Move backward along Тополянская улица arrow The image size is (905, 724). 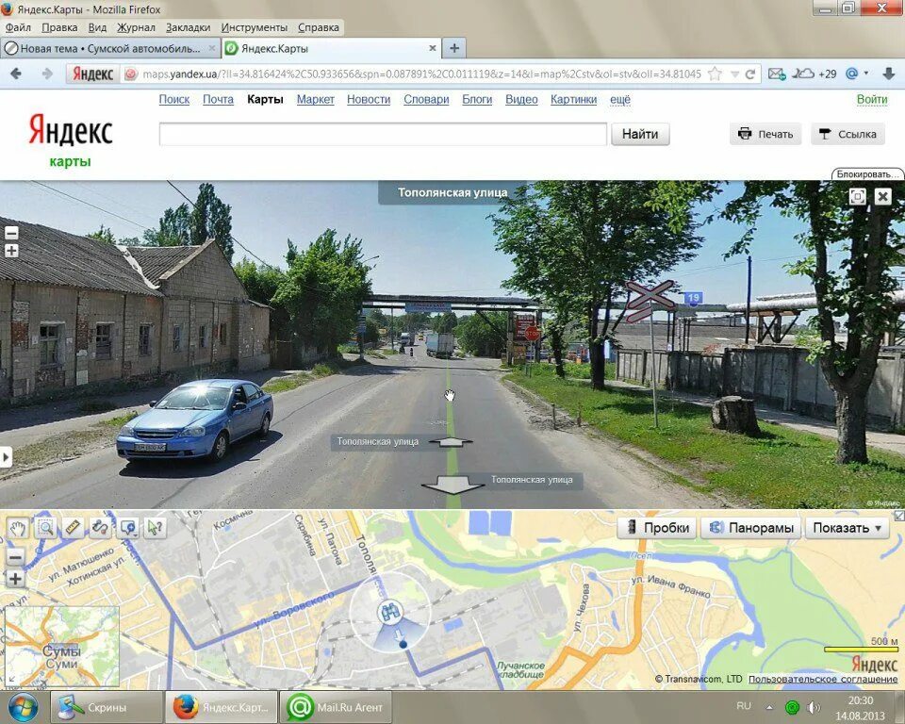(453, 484)
